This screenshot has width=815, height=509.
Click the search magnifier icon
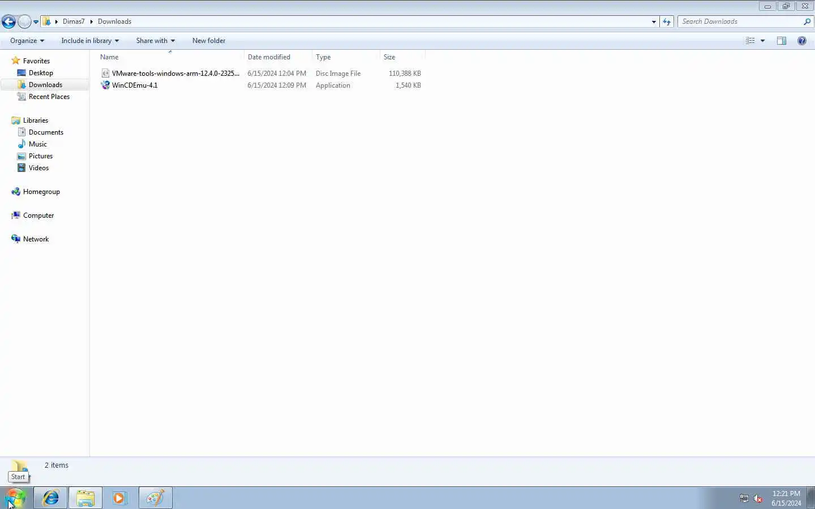click(807, 21)
